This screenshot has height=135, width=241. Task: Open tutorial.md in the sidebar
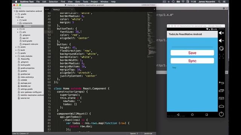25,98
